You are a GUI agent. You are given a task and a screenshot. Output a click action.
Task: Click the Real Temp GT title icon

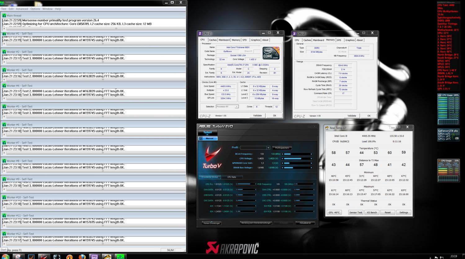pyautogui.click(x=327, y=128)
